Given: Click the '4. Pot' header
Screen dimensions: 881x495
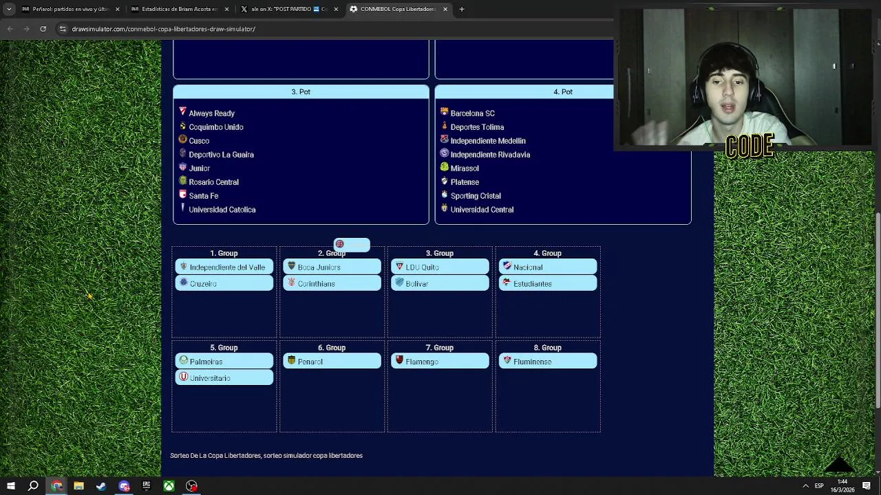Looking at the screenshot, I should pyautogui.click(x=563, y=91).
